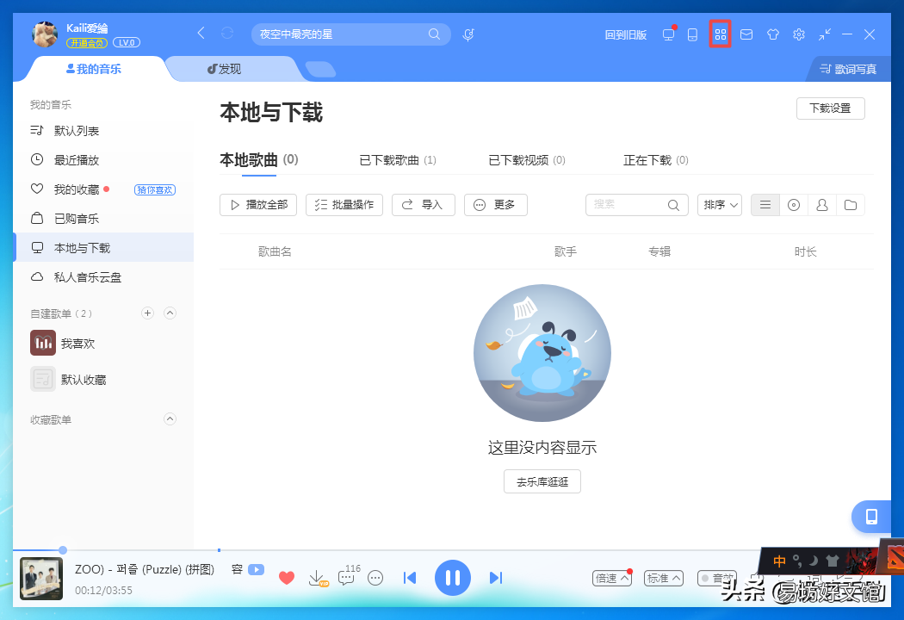Click 导入 button
904x620 pixels.
pos(424,205)
